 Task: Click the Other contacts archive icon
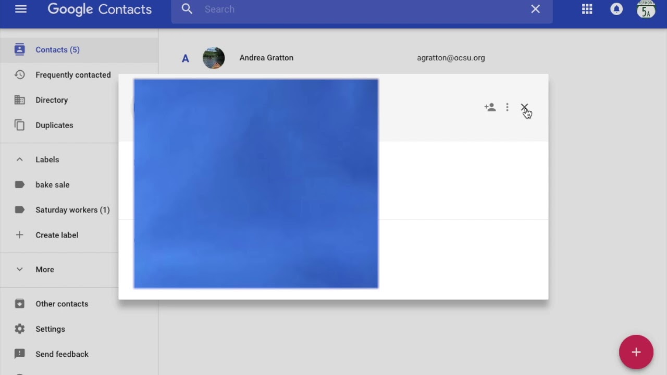coord(19,304)
